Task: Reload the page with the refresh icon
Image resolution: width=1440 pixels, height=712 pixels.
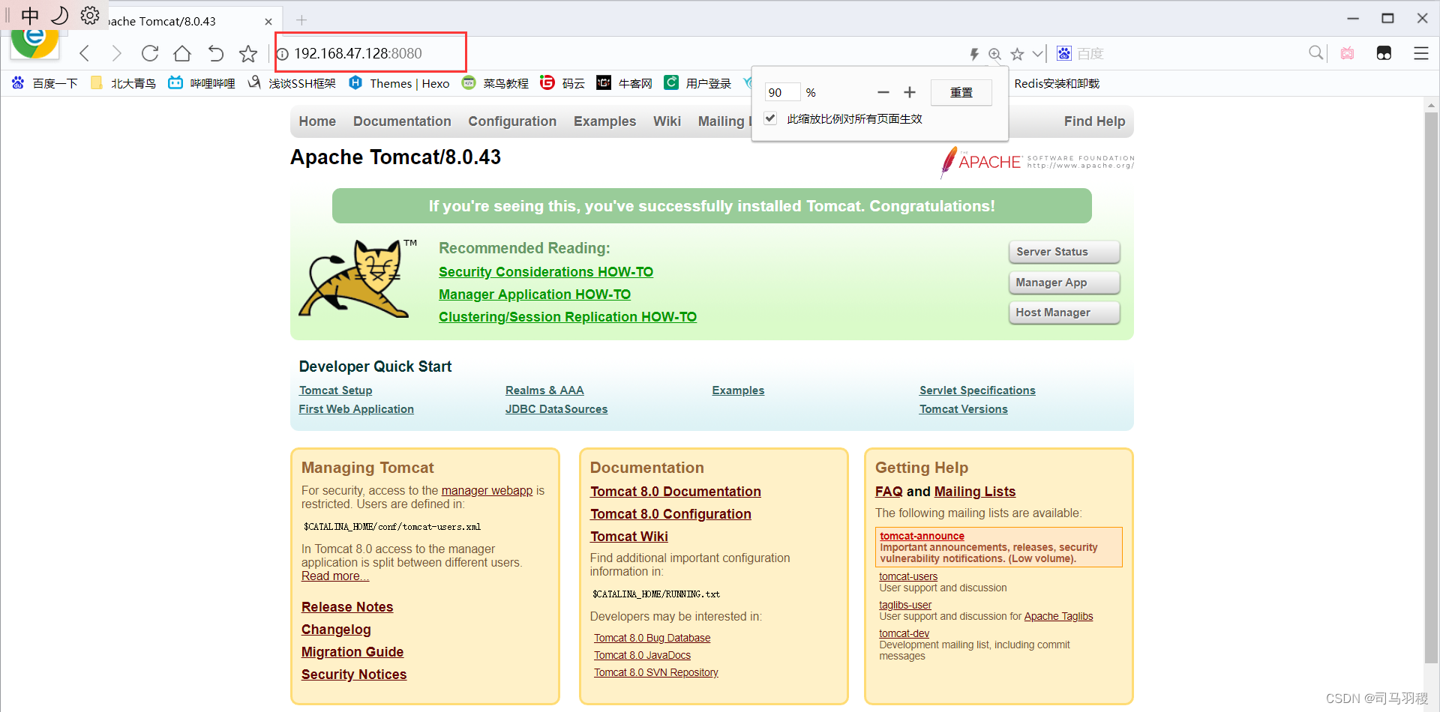Action: click(150, 53)
